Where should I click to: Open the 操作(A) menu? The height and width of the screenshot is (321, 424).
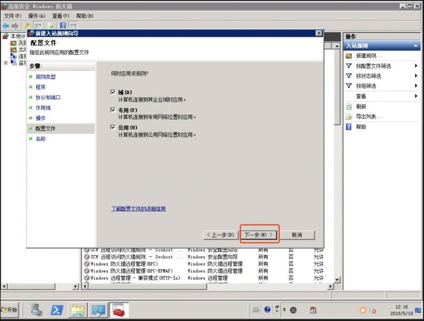pyautogui.click(x=36, y=16)
